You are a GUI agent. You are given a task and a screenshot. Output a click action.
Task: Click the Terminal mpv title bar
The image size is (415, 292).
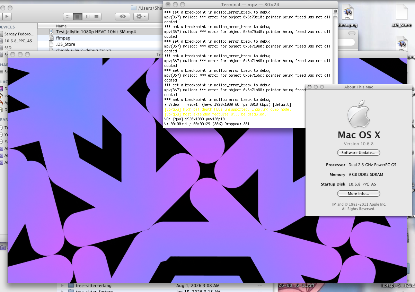click(250, 5)
